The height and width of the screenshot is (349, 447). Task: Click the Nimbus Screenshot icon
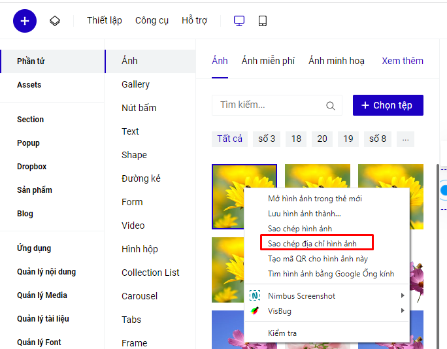pos(255,296)
